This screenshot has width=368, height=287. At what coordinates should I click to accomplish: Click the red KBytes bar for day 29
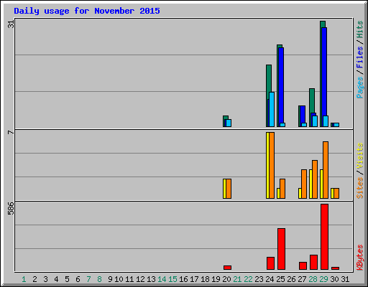(x=324, y=237)
